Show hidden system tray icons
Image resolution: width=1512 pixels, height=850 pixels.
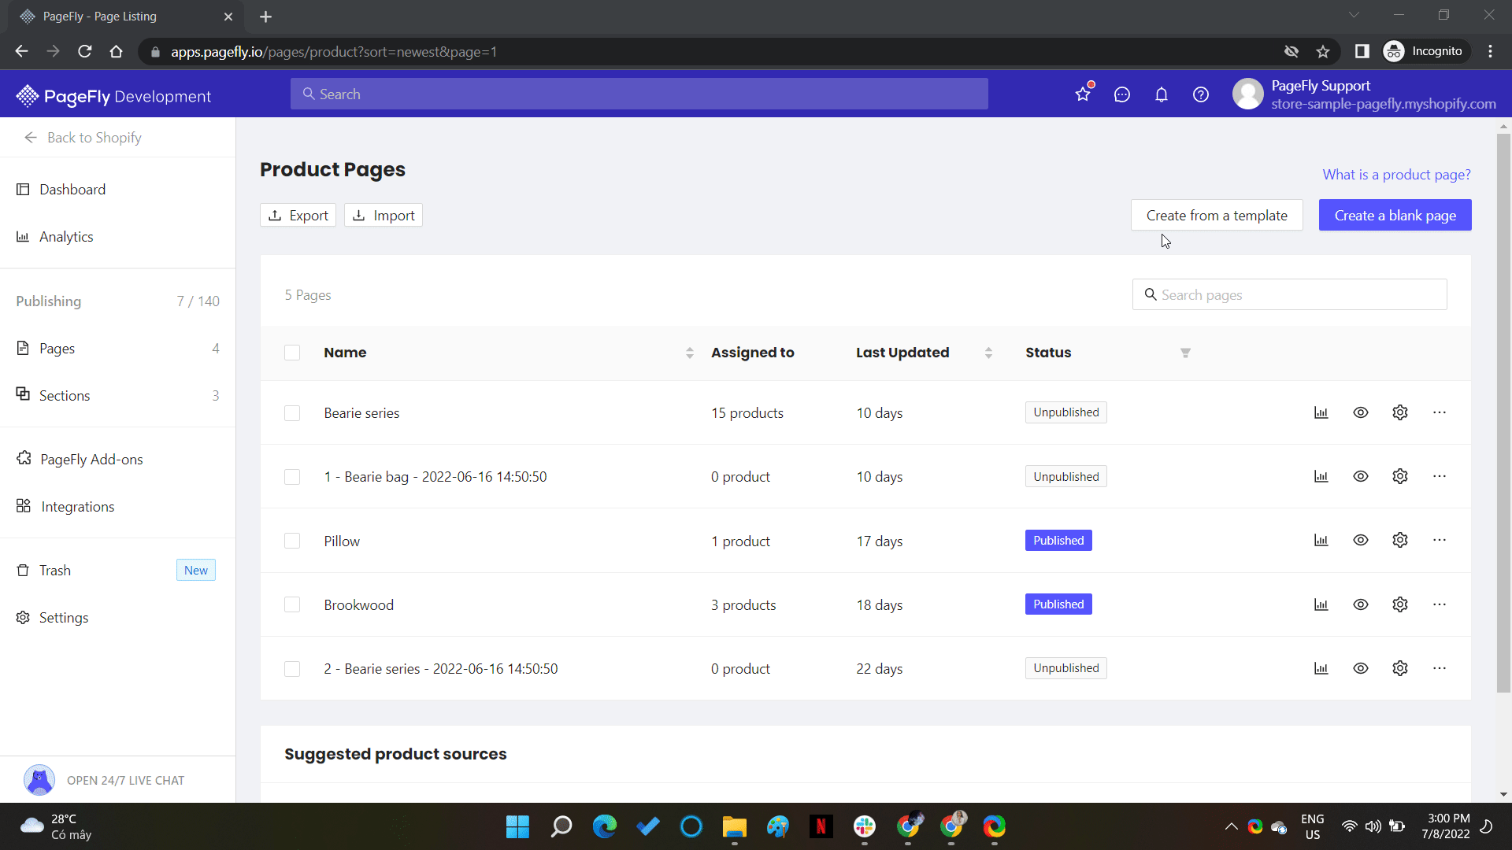[x=1231, y=826]
